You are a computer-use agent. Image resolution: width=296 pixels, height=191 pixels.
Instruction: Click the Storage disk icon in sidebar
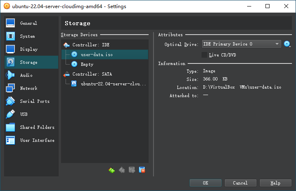[11, 62]
